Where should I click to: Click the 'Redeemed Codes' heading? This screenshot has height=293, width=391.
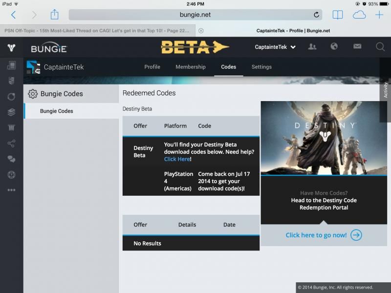(149, 93)
